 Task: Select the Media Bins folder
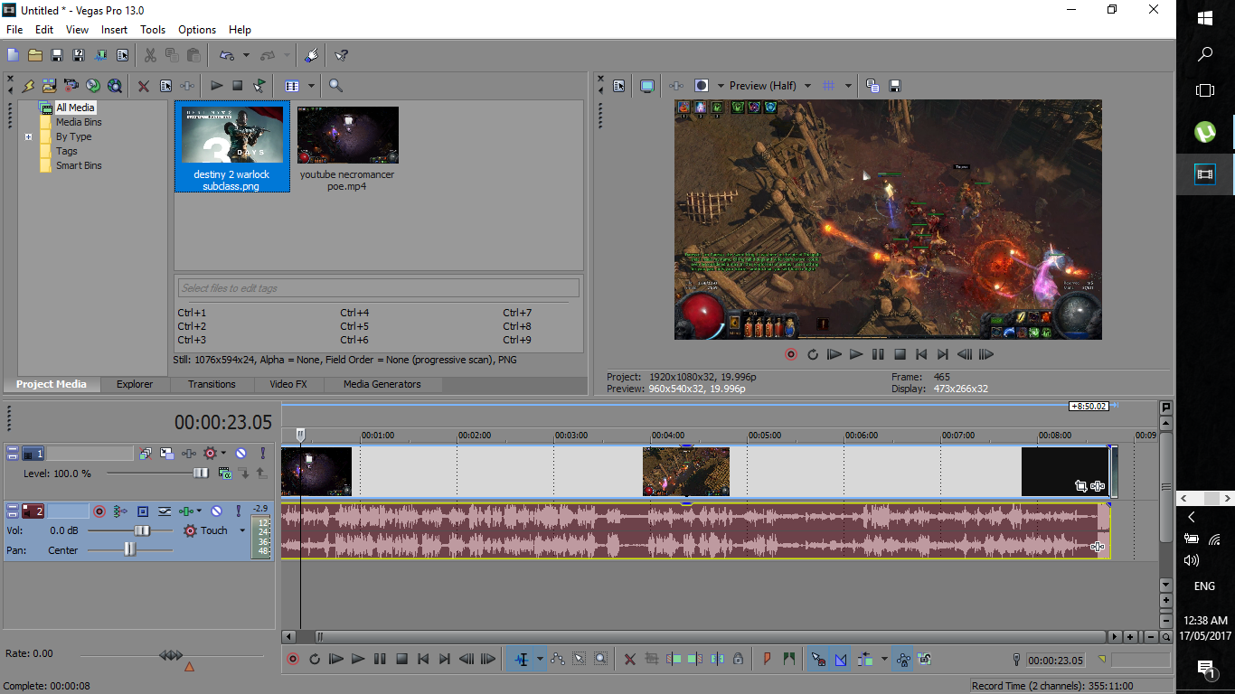[x=79, y=122]
